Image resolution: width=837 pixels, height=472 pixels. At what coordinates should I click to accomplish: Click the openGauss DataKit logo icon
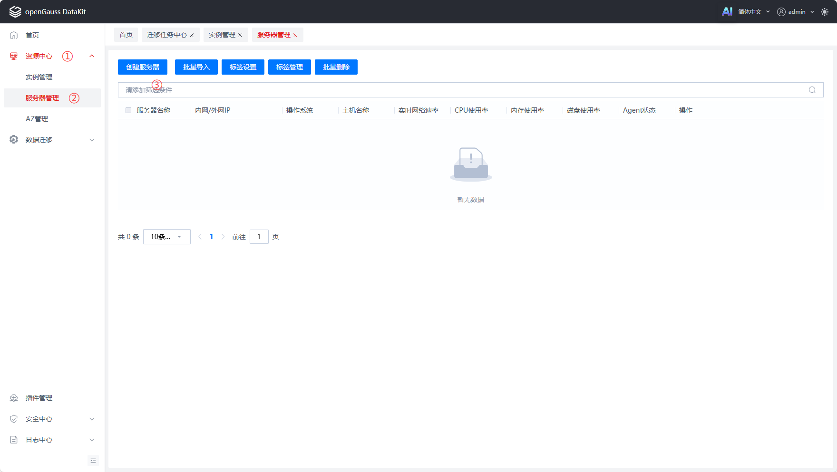coord(15,11)
